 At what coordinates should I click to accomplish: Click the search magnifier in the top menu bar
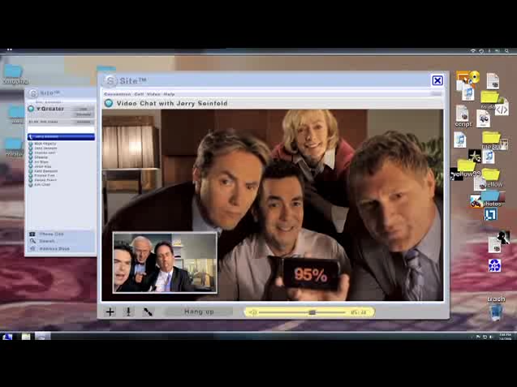[x=506, y=51]
